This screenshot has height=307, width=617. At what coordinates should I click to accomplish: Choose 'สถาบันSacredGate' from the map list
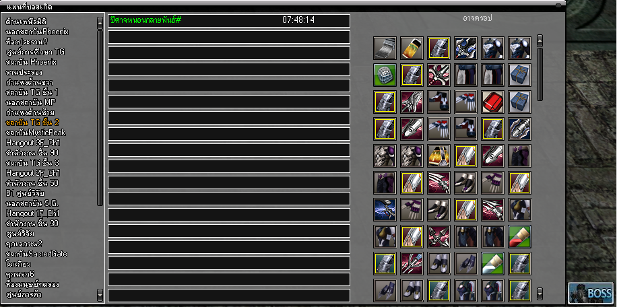point(36,254)
